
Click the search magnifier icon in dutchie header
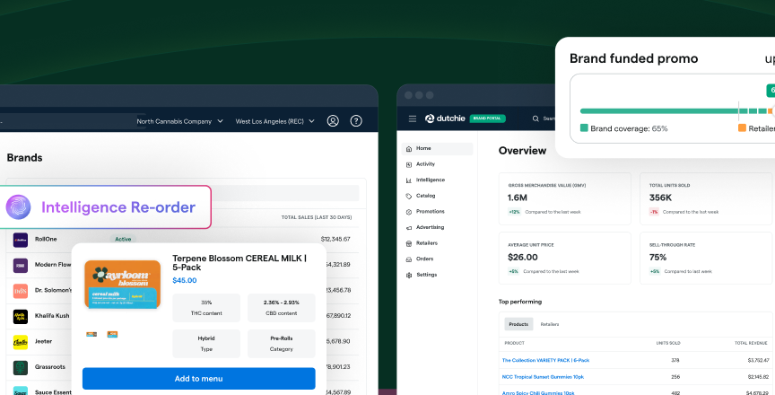tap(536, 118)
